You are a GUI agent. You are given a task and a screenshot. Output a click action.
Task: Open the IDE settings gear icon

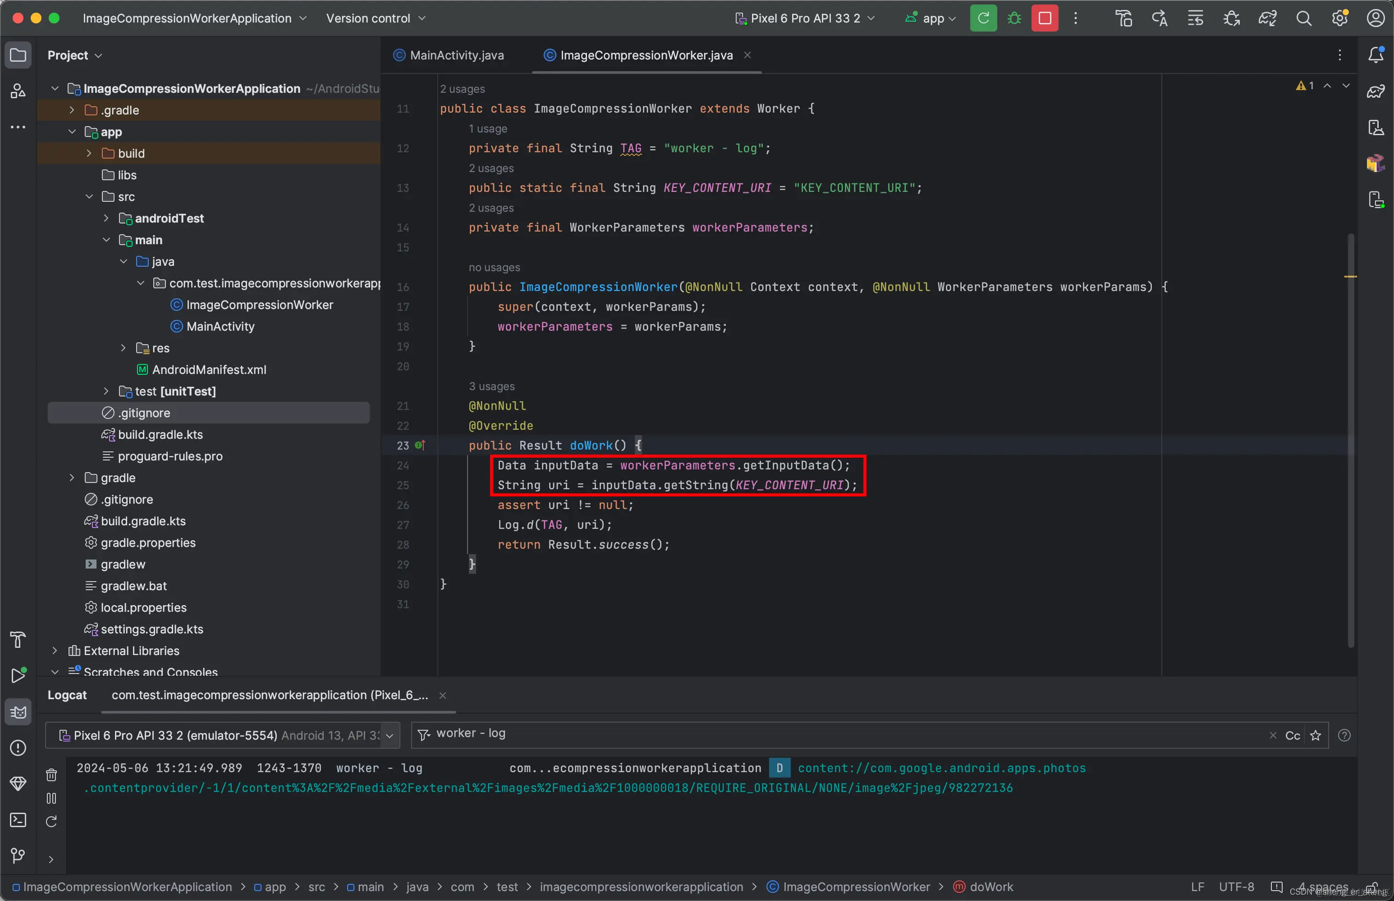point(1340,18)
